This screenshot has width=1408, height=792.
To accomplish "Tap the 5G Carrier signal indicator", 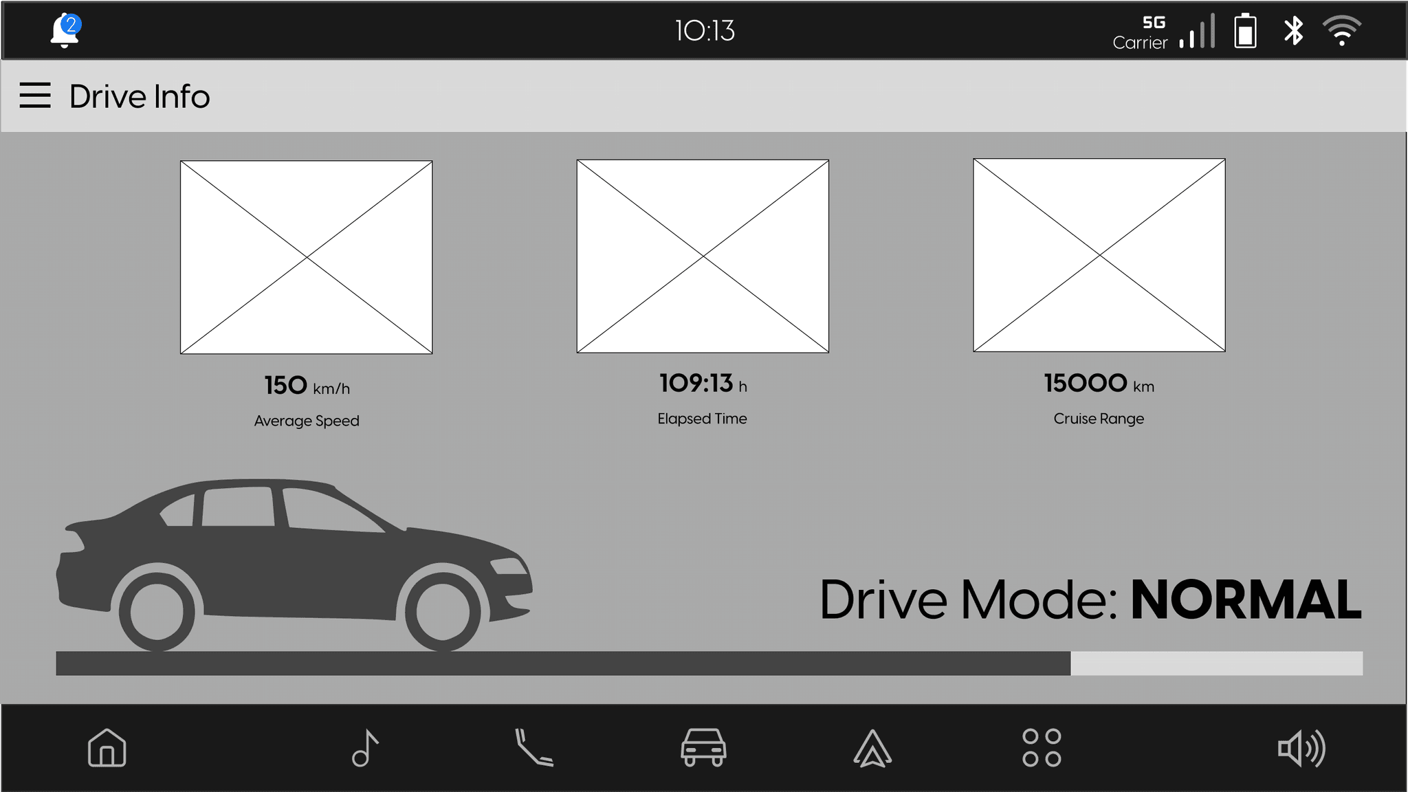I will click(x=1163, y=32).
